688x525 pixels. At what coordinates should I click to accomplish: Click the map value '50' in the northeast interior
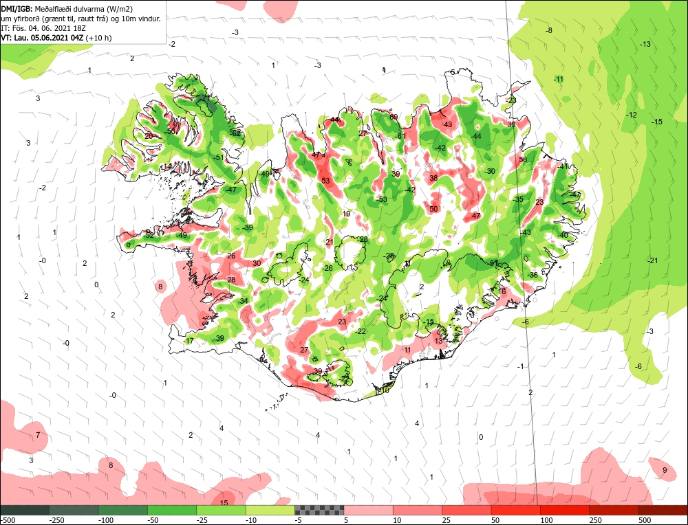tap(433, 209)
